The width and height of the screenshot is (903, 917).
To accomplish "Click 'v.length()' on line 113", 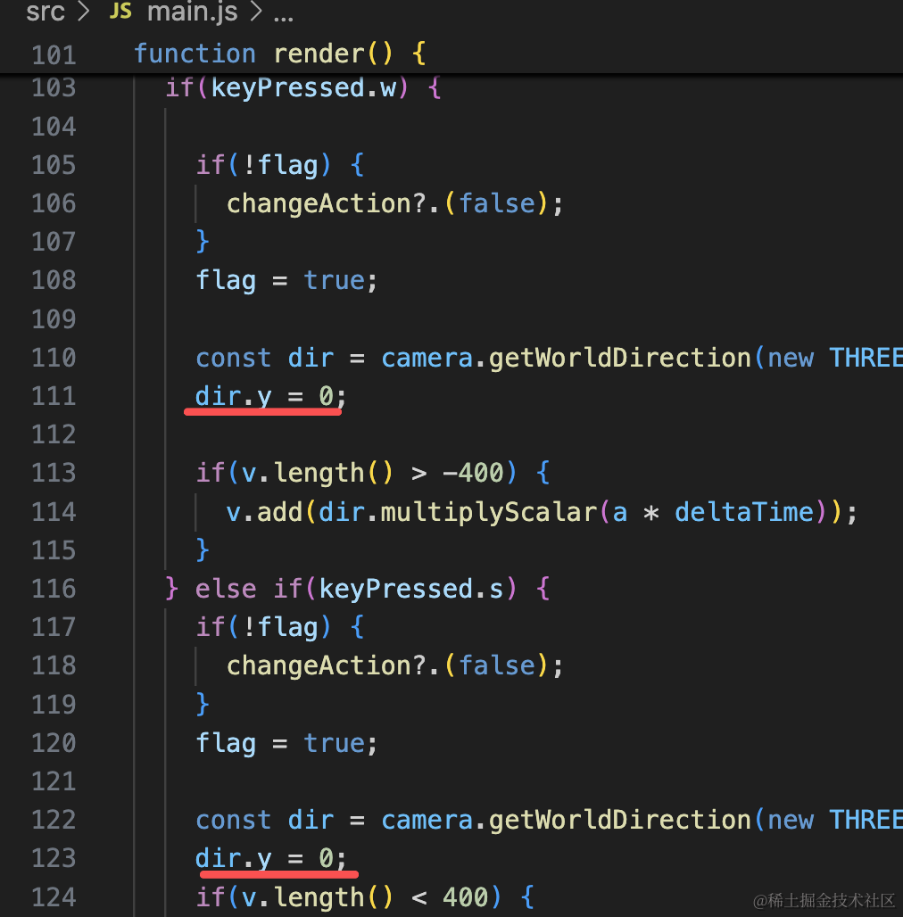I will tap(318, 473).
